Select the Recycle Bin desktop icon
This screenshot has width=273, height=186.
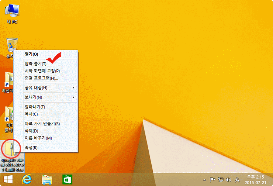pos(12,44)
